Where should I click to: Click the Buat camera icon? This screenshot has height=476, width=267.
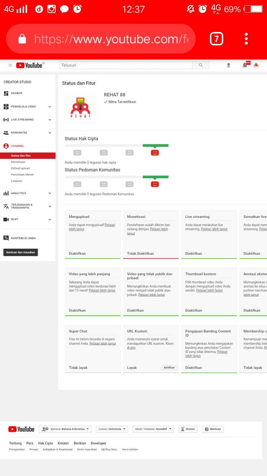(x=6, y=219)
